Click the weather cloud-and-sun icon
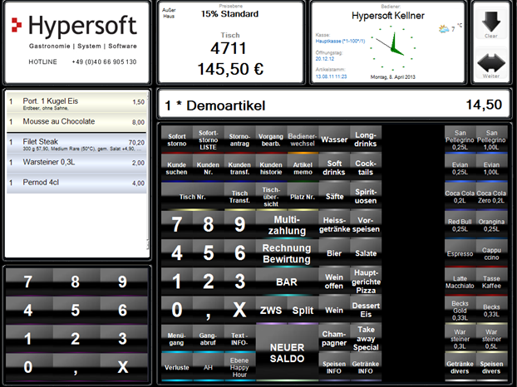This screenshot has width=517, height=387. (445, 29)
